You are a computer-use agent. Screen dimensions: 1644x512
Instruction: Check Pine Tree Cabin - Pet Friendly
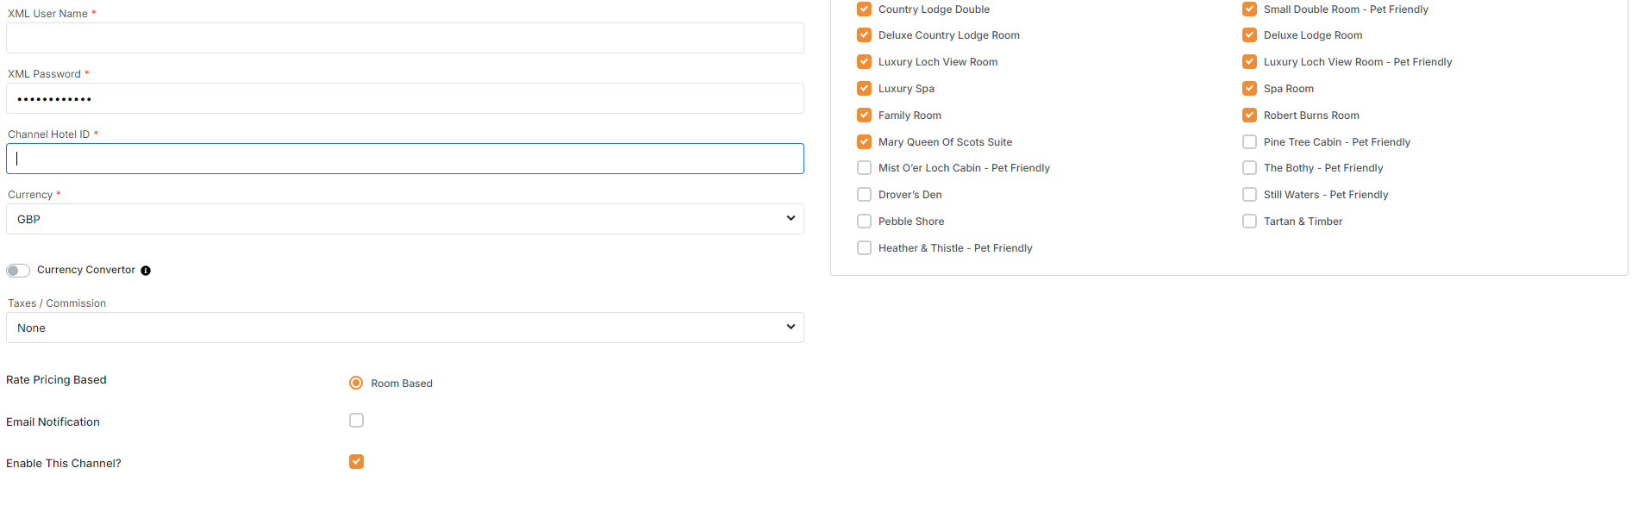tap(1249, 142)
